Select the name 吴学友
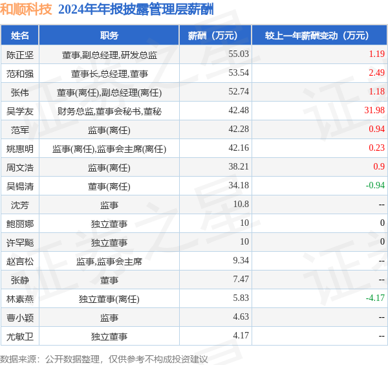The width and height of the screenshot is (388, 365). (20, 111)
